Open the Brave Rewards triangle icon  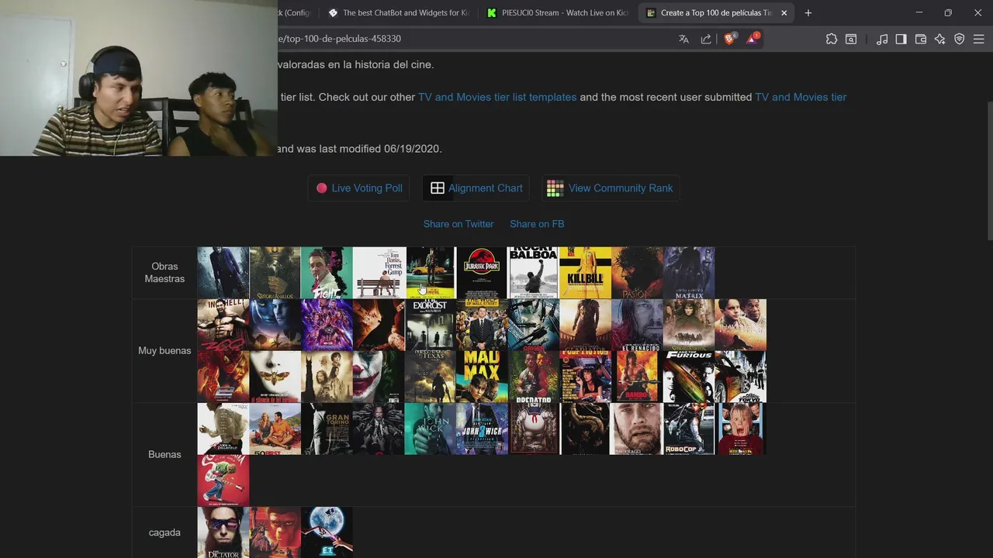[753, 39]
